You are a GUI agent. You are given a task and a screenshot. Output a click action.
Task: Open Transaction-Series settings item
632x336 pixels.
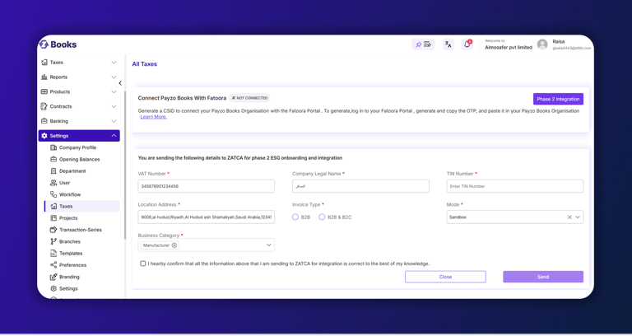click(x=81, y=230)
